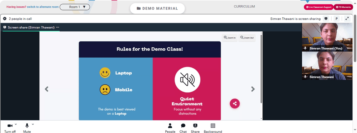
Task: Click the P button in call header
Action: pos(336,18)
